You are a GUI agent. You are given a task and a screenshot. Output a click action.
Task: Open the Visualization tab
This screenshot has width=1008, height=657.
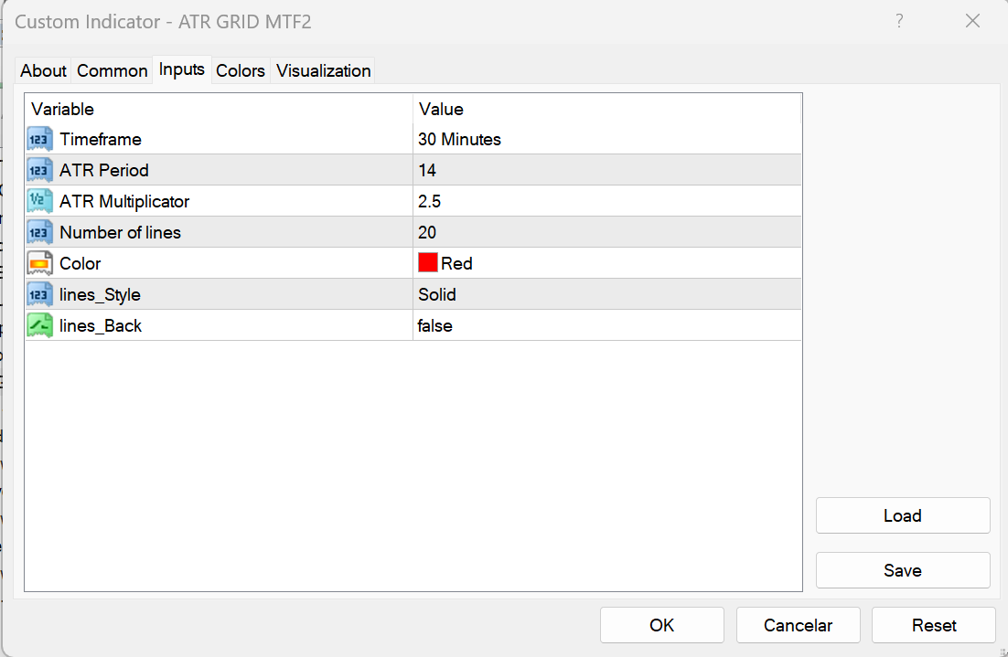pyautogui.click(x=324, y=70)
